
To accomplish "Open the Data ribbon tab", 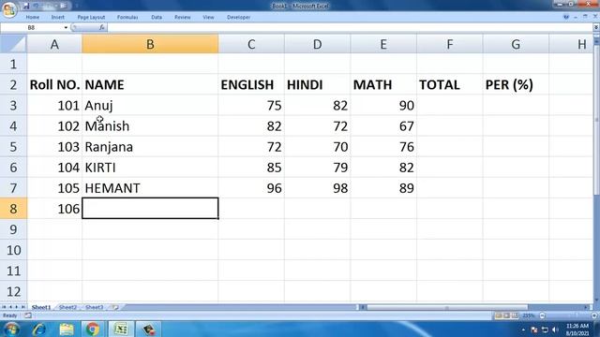I will tap(157, 17).
